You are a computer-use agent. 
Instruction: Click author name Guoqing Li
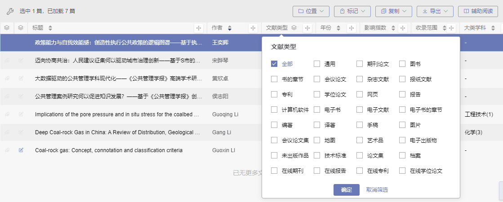[225, 114]
